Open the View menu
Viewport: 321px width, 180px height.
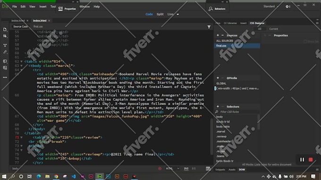pos(32,7)
